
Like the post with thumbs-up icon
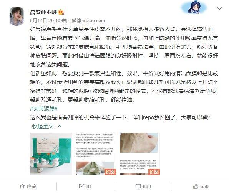pos(196,186)
